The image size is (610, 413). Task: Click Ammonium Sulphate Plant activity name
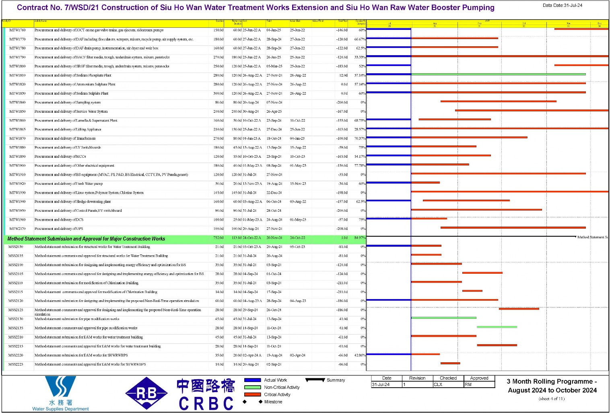[x=75, y=85]
